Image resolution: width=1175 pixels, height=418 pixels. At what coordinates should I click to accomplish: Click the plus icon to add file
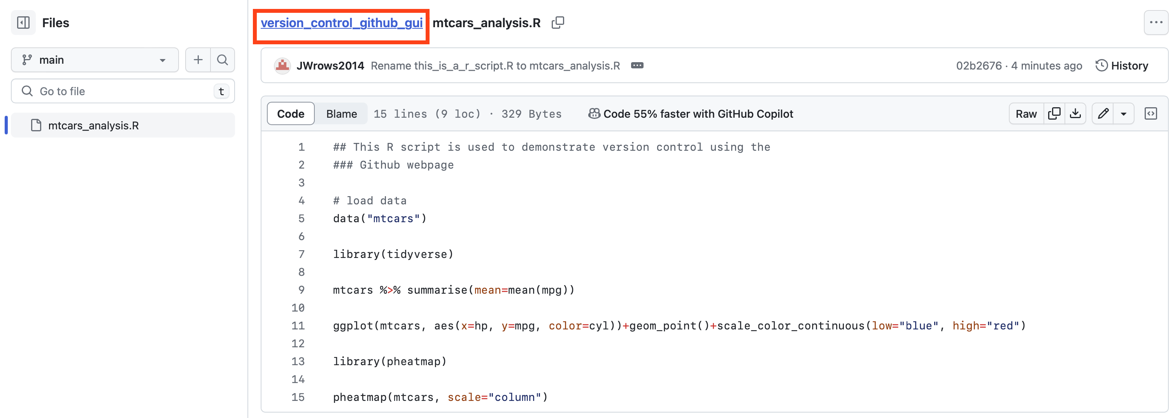click(x=198, y=60)
